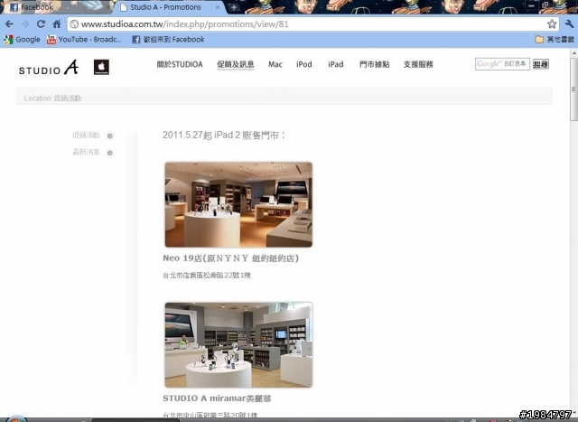Viewport: 578px width, 422px height.
Task: Reload the page with the refresh icon
Action: coord(41,24)
